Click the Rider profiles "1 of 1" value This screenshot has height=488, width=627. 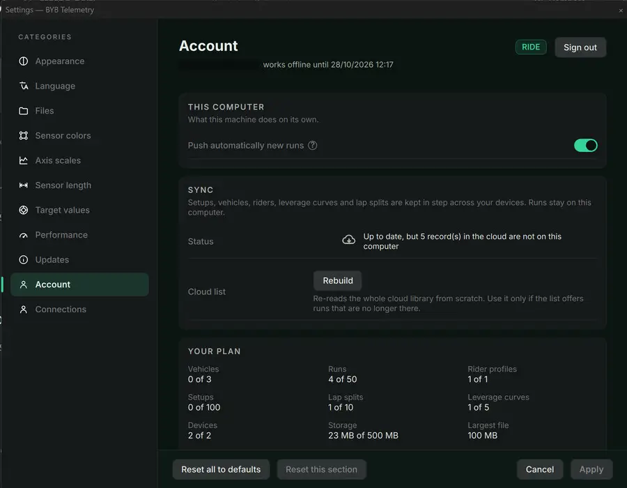click(x=478, y=379)
